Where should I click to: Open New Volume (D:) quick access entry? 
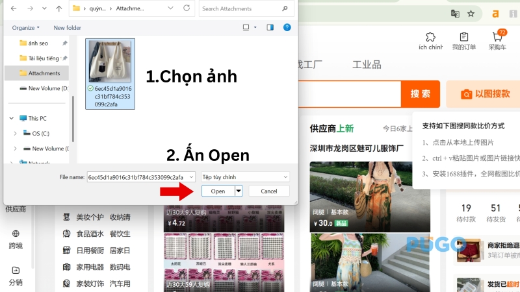(44, 88)
